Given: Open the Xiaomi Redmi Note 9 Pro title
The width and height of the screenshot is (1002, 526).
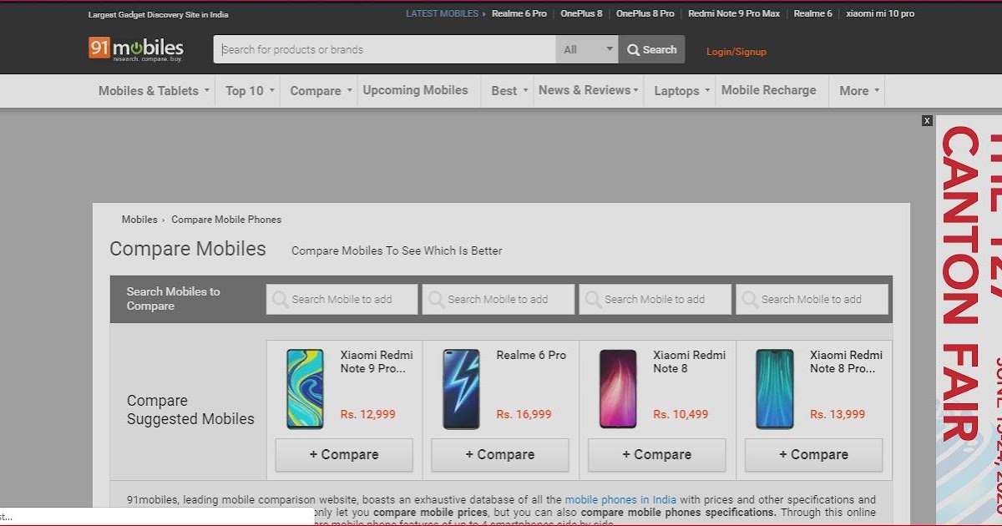Looking at the screenshot, I should 377,362.
